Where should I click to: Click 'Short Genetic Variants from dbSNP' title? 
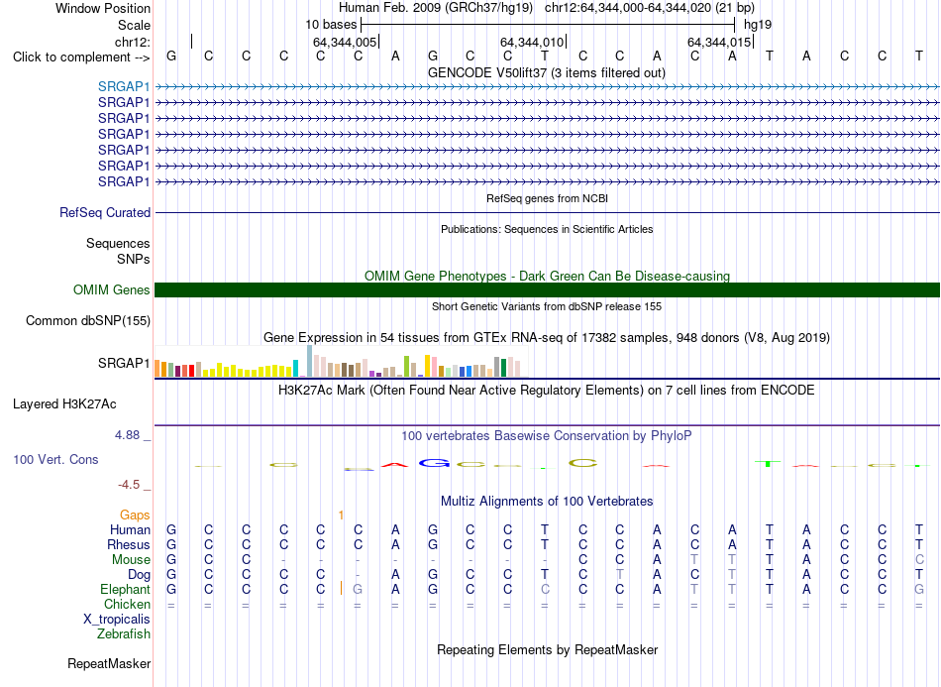(547, 306)
